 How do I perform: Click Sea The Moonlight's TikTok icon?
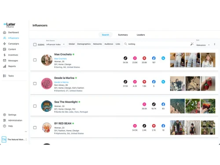[x=154, y=104]
